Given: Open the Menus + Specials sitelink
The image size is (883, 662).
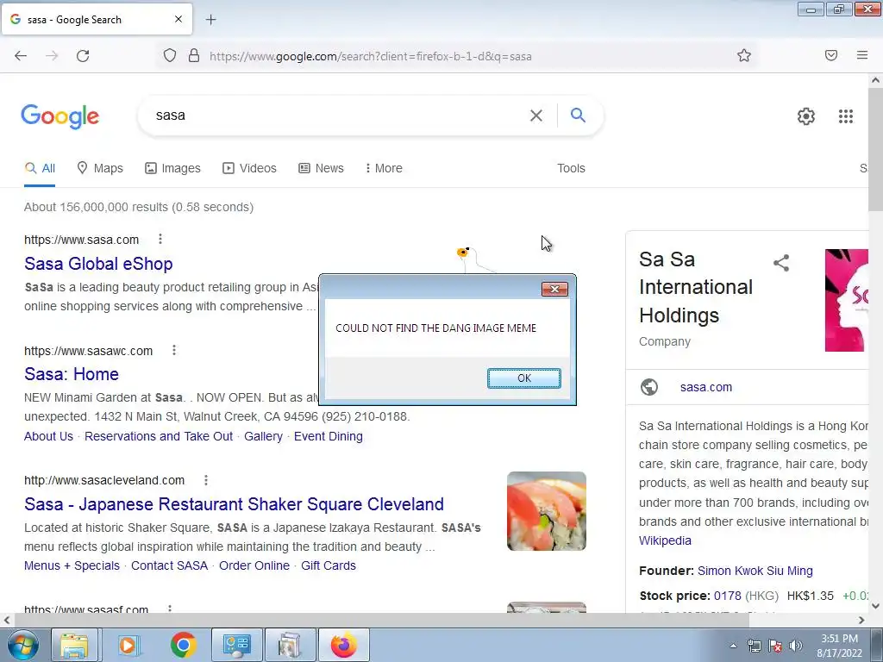Looking at the screenshot, I should pyautogui.click(x=72, y=565).
